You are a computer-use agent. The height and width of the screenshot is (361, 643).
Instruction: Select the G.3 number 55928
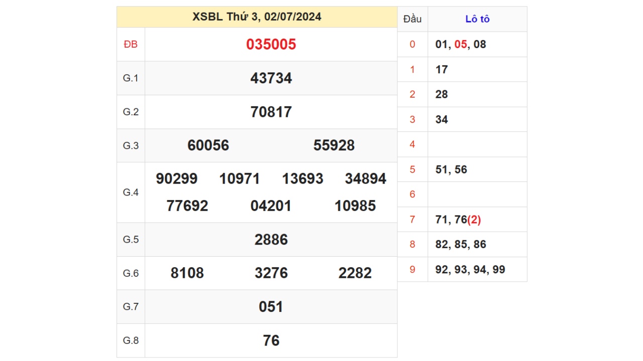coord(334,145)
